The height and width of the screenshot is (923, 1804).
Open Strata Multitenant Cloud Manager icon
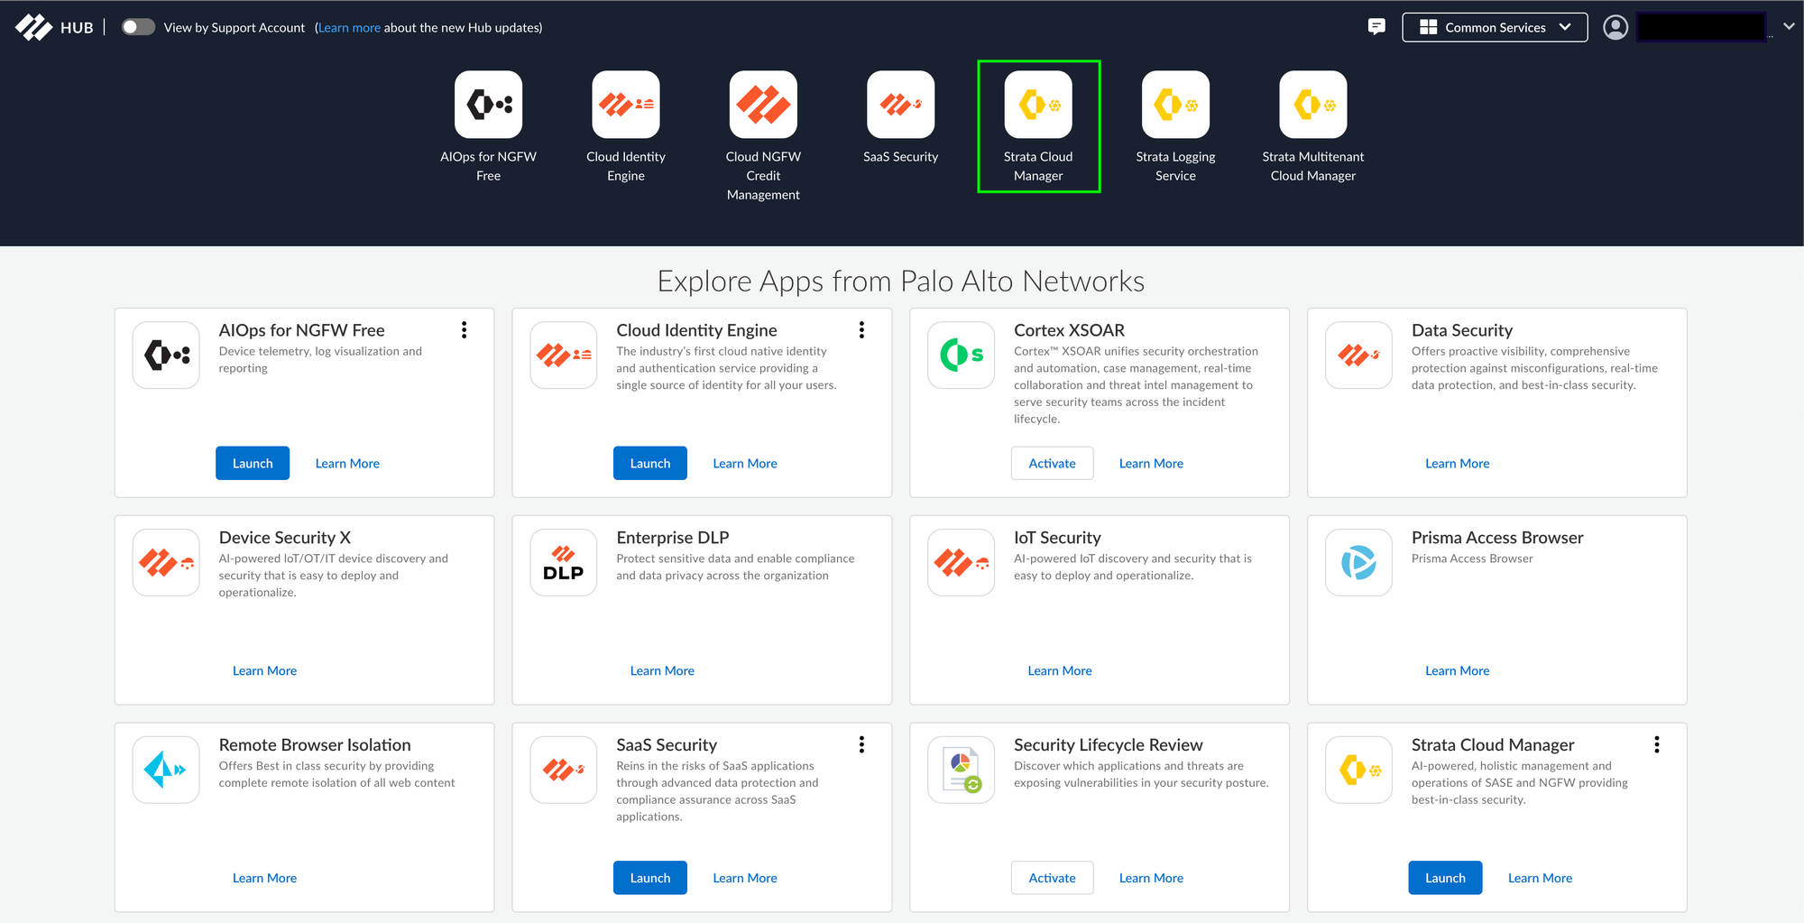(1313, 105)
